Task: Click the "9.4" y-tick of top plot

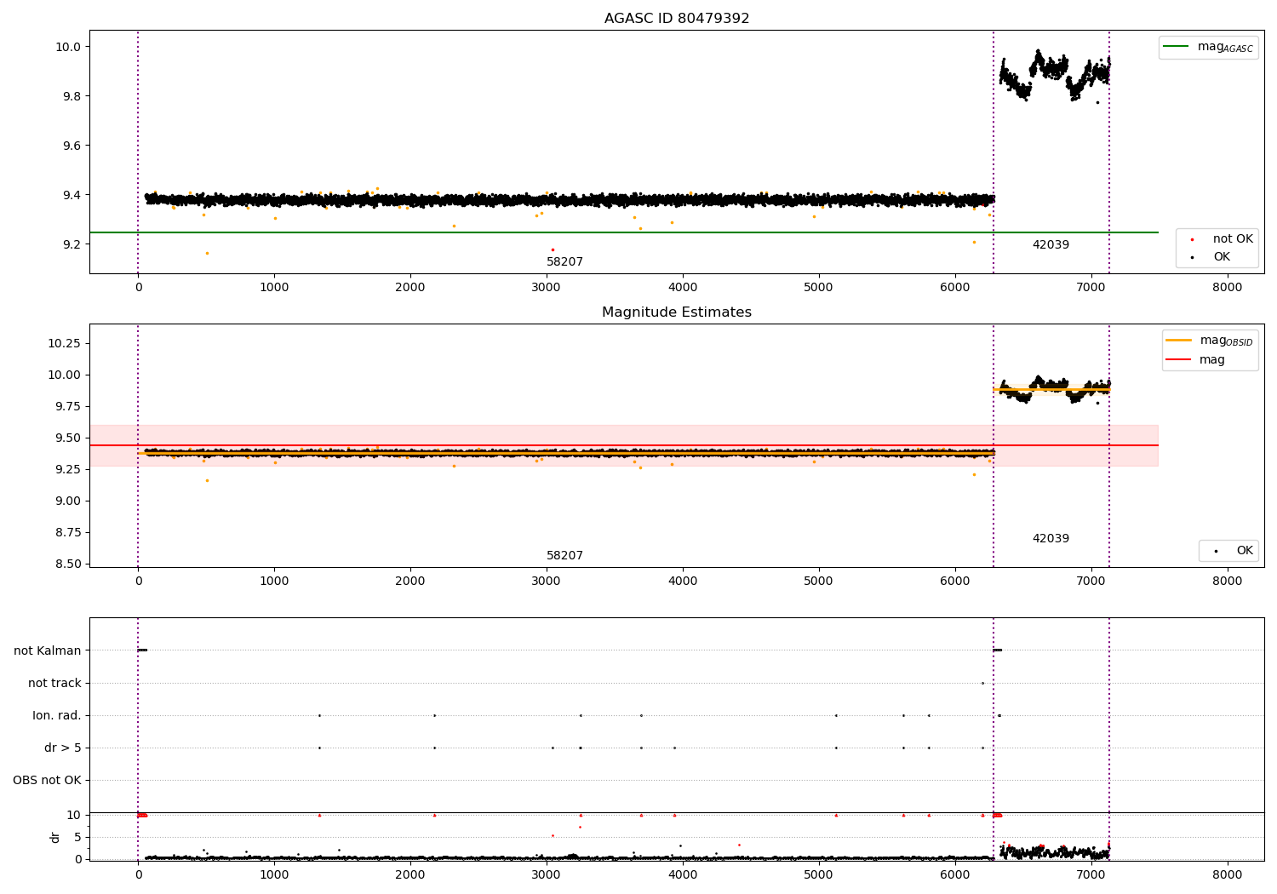Action: pyautogui.click(x=72, y=195)
